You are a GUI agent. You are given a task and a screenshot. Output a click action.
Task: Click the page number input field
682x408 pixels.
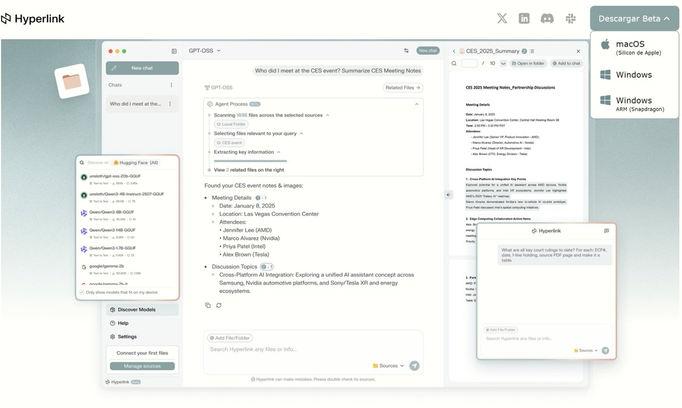[469, 64]
